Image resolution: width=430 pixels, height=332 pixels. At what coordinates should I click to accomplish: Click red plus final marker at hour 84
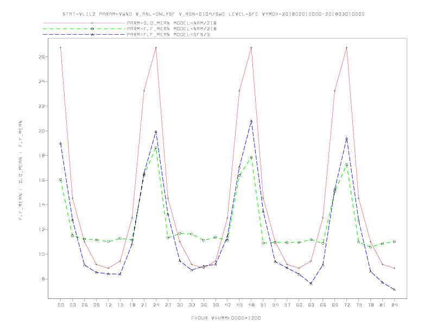point(395,268)
